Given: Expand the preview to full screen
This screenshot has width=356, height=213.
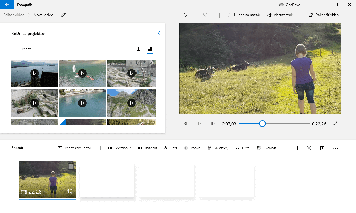Looking at the screenshot, I should (x=335, y=124).
